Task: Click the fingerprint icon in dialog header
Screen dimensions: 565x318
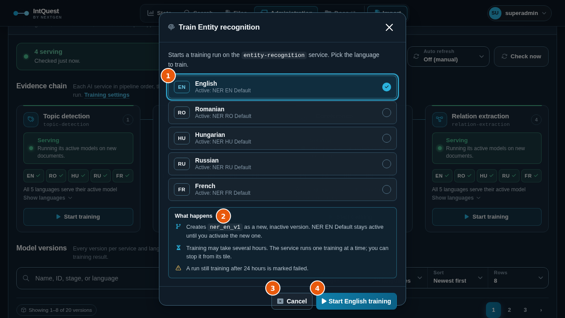Action: (171, 27)
